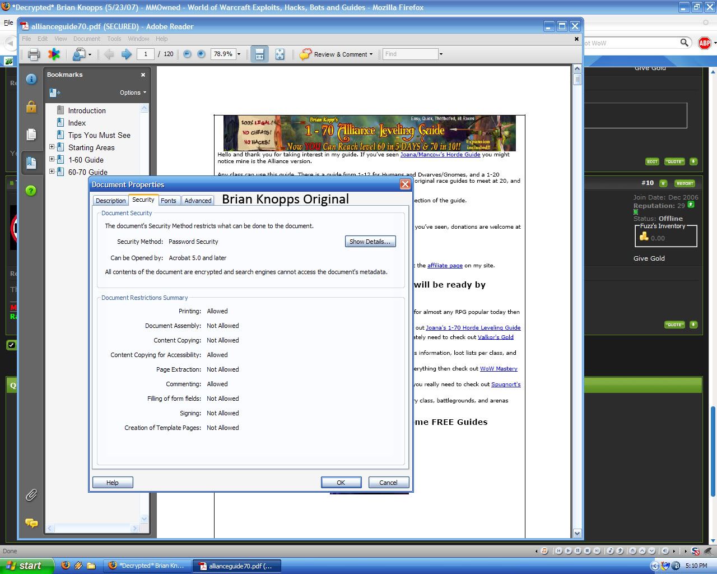Open the zoom percentage dropdown arrow
This screenshot has width=717, height=574.
tap(239, 54)
